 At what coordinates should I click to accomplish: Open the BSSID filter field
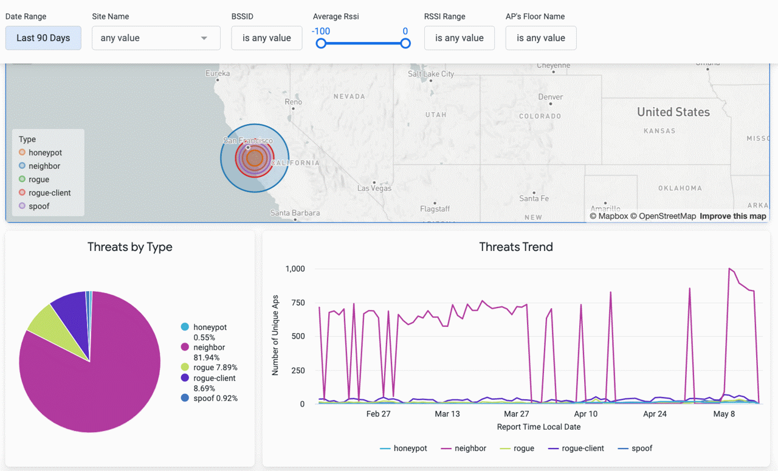[266, 38]
